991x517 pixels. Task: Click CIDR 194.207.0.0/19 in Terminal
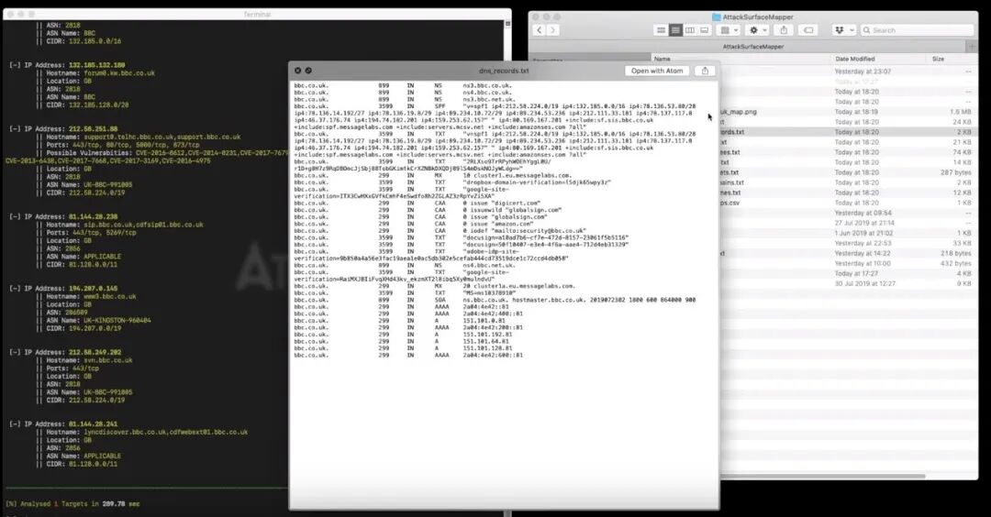click(96, 328)
